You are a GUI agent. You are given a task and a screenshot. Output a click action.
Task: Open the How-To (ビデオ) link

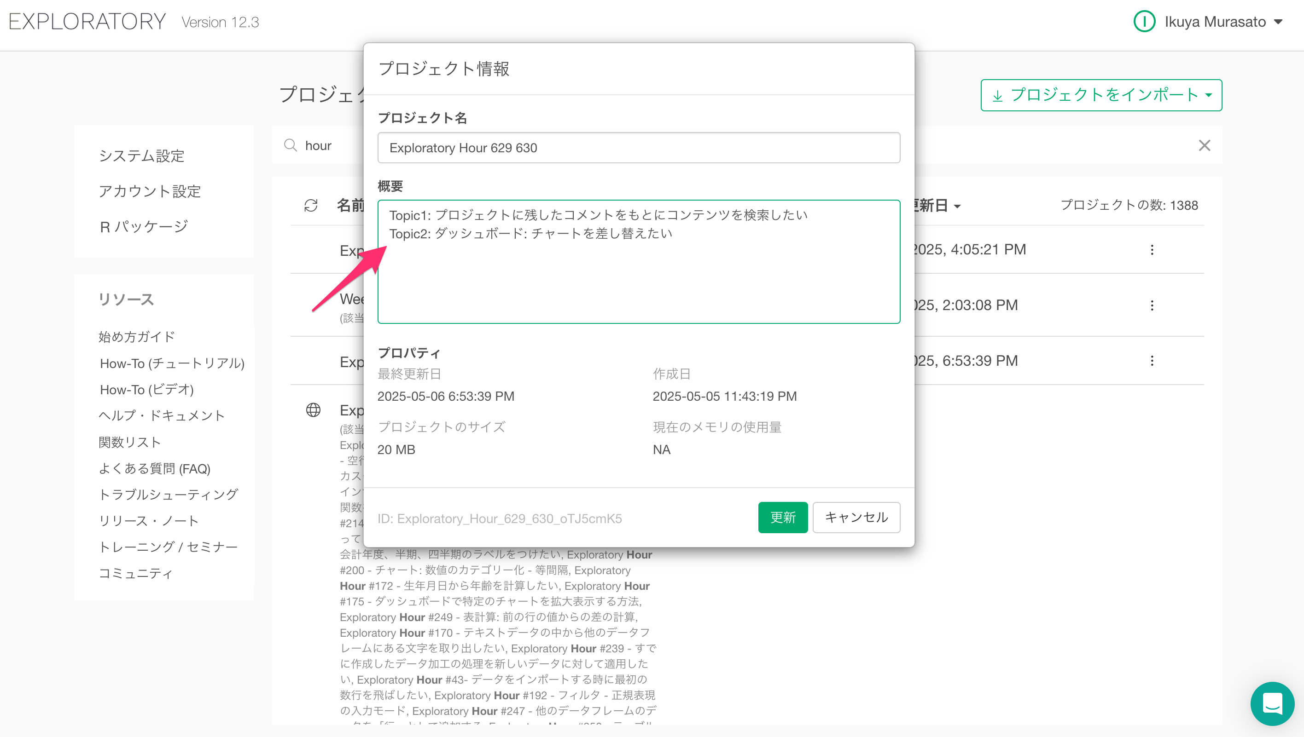click(146, 389)
